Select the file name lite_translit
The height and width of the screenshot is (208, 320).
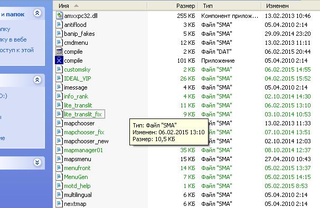(x=78, y=105)
